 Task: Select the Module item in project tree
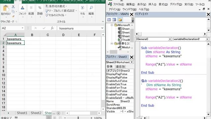tap(124, 47)
